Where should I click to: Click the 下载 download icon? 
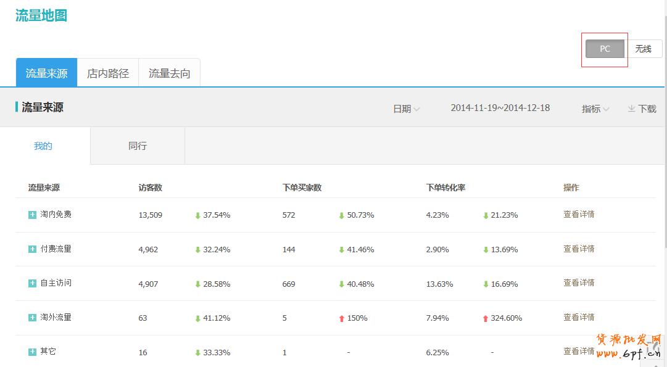[x=632, y=109]
